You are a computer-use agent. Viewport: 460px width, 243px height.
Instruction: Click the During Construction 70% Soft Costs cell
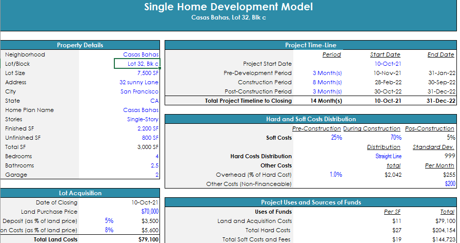[395, 138]
